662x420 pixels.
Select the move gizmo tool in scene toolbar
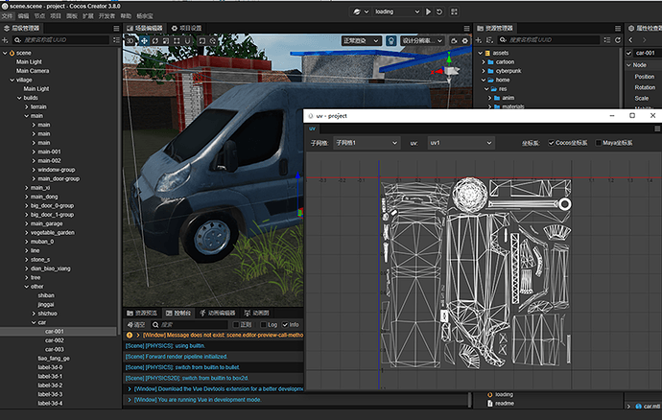(144, 41)
